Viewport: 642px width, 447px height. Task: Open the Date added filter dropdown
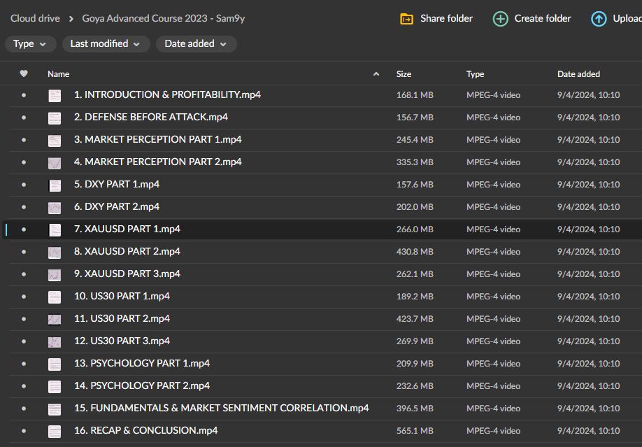coord(196,44)
